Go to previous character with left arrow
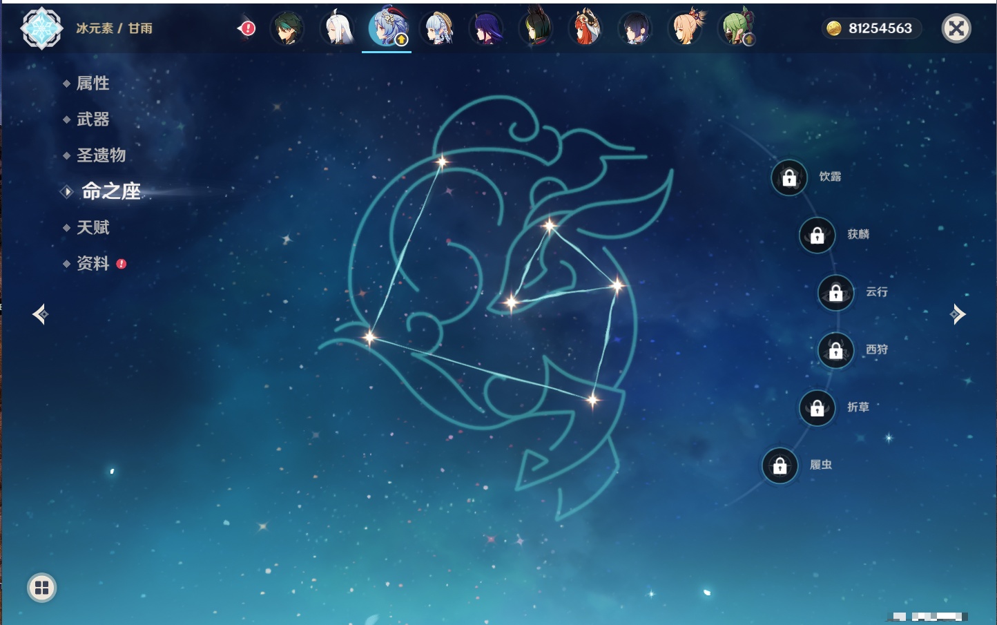Viewport: 997px width, 625px height. pyautogui.click(x=41, y=314)
